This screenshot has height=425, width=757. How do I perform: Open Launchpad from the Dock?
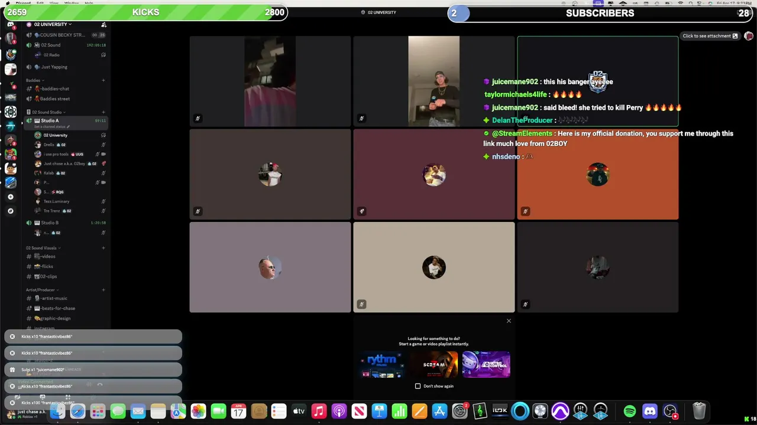(x=98, y=411)
